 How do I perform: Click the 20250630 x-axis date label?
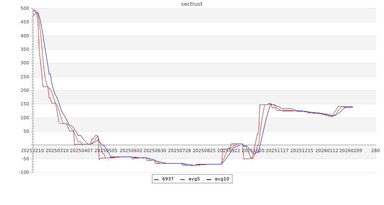(155, 150)
